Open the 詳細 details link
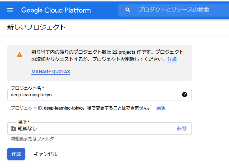The height and width of the screenshot is (168, 229). pos(172,59)
